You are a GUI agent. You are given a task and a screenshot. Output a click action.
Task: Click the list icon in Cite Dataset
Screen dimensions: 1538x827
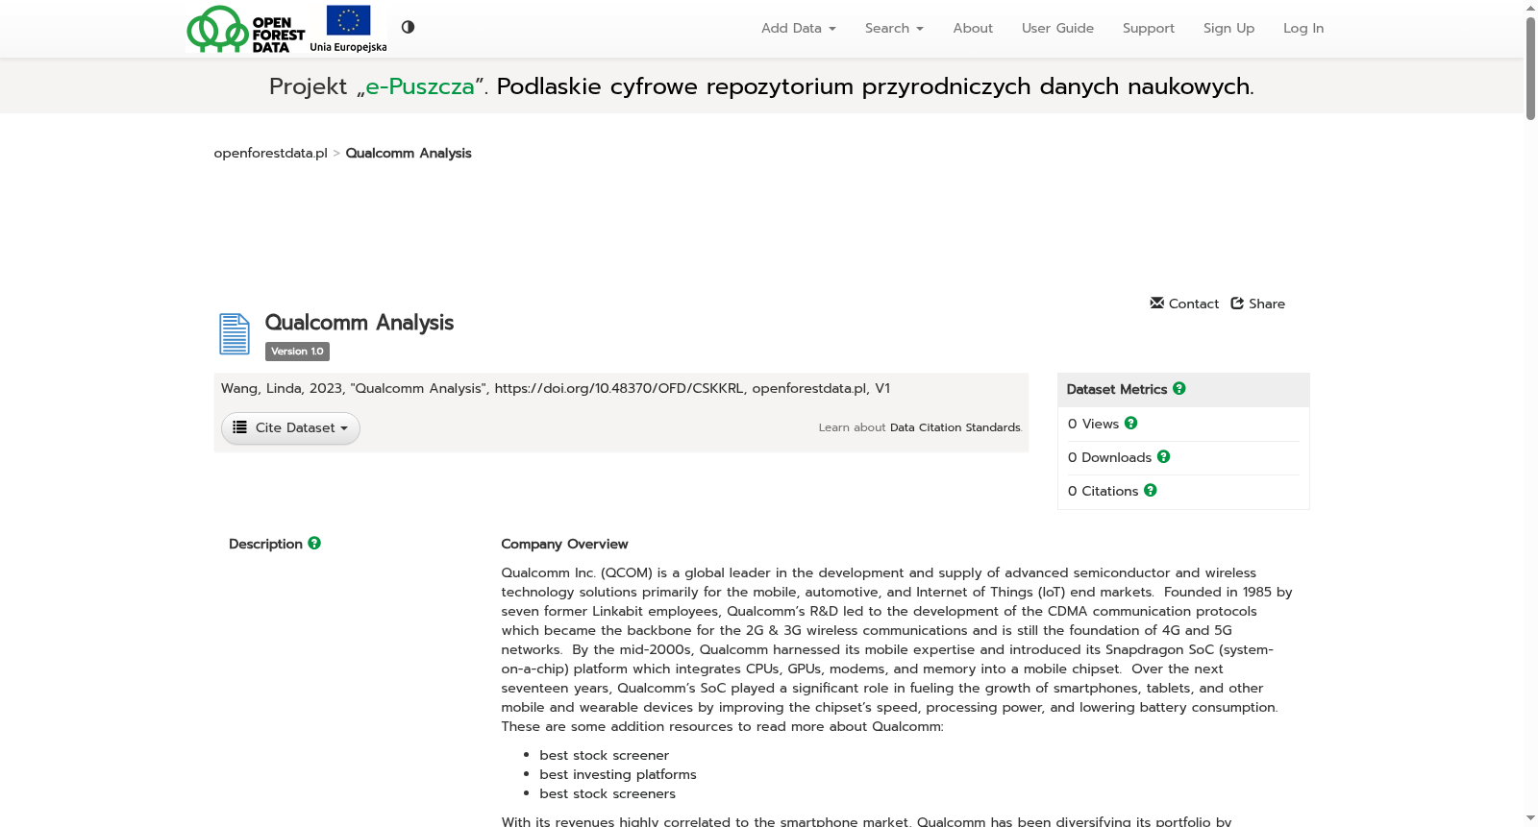click(x=239, y=427)
